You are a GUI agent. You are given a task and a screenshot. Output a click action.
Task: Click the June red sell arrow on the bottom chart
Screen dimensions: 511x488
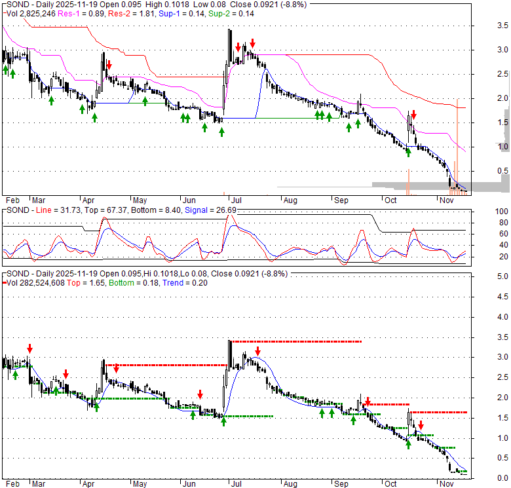point(200,394)
